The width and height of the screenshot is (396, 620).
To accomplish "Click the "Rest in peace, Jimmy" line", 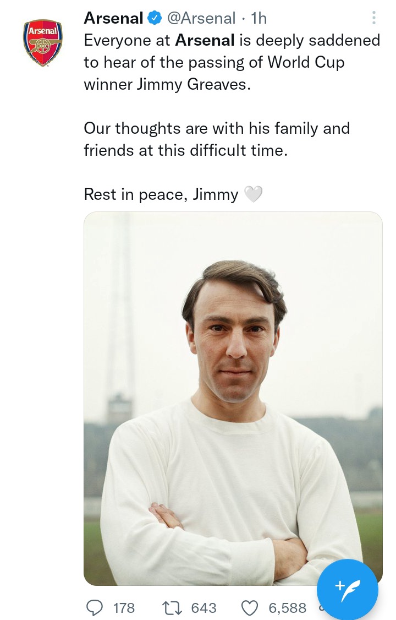I will (161, 194).
